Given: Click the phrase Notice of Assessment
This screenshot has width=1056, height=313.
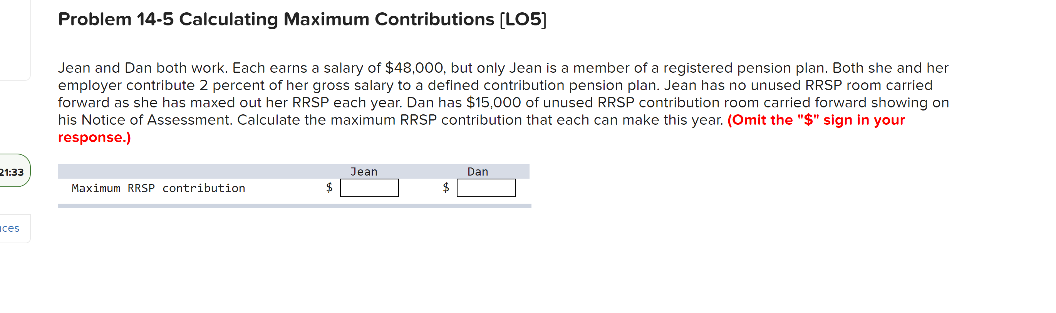Looking at the screenshot, I should [x=158, y=120].
